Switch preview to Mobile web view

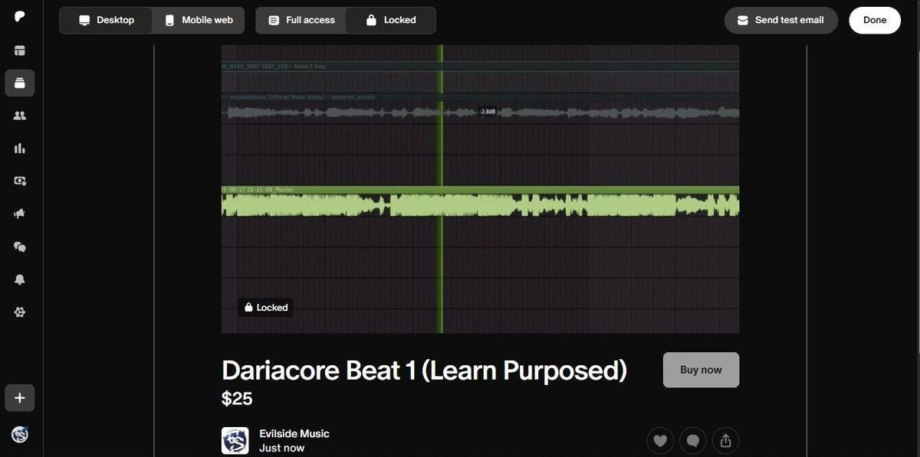click(x=199, y=20)
